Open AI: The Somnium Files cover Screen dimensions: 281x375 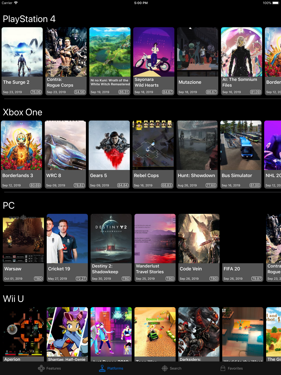click(241, 52)
